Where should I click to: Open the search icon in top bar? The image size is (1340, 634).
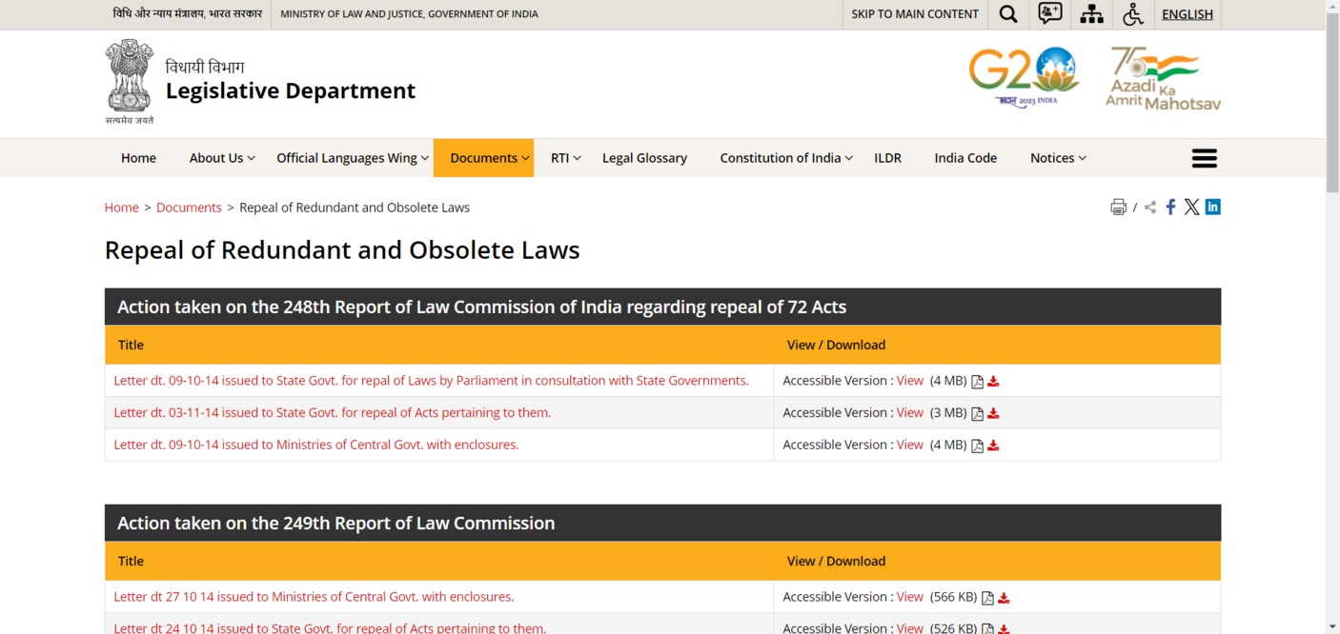click(1008, 14)
